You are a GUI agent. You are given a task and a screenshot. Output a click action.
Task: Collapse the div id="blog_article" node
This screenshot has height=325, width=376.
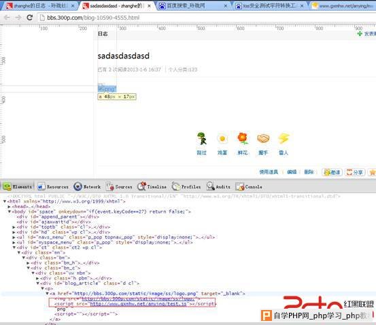37,284
